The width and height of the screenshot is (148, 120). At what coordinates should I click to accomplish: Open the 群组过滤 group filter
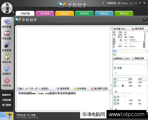[x=139, y=58]
